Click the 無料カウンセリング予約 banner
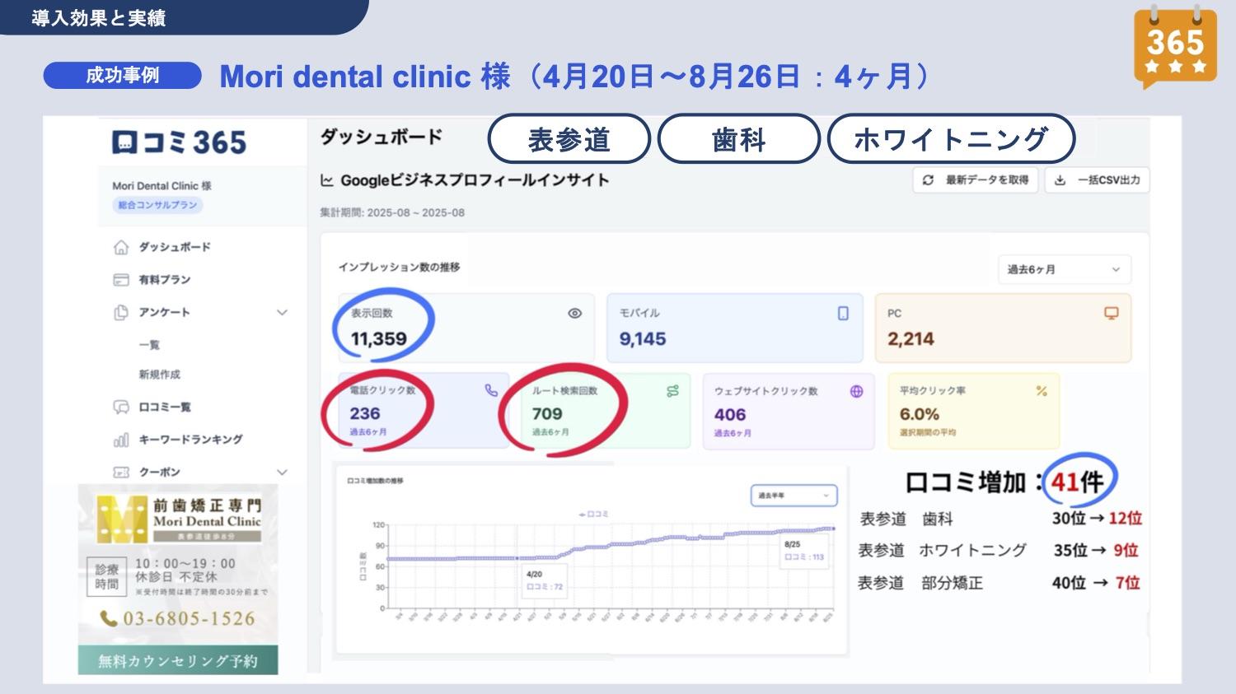Image resolution: width=1236 pixels, height=694 pixels. tap(178, 660)
